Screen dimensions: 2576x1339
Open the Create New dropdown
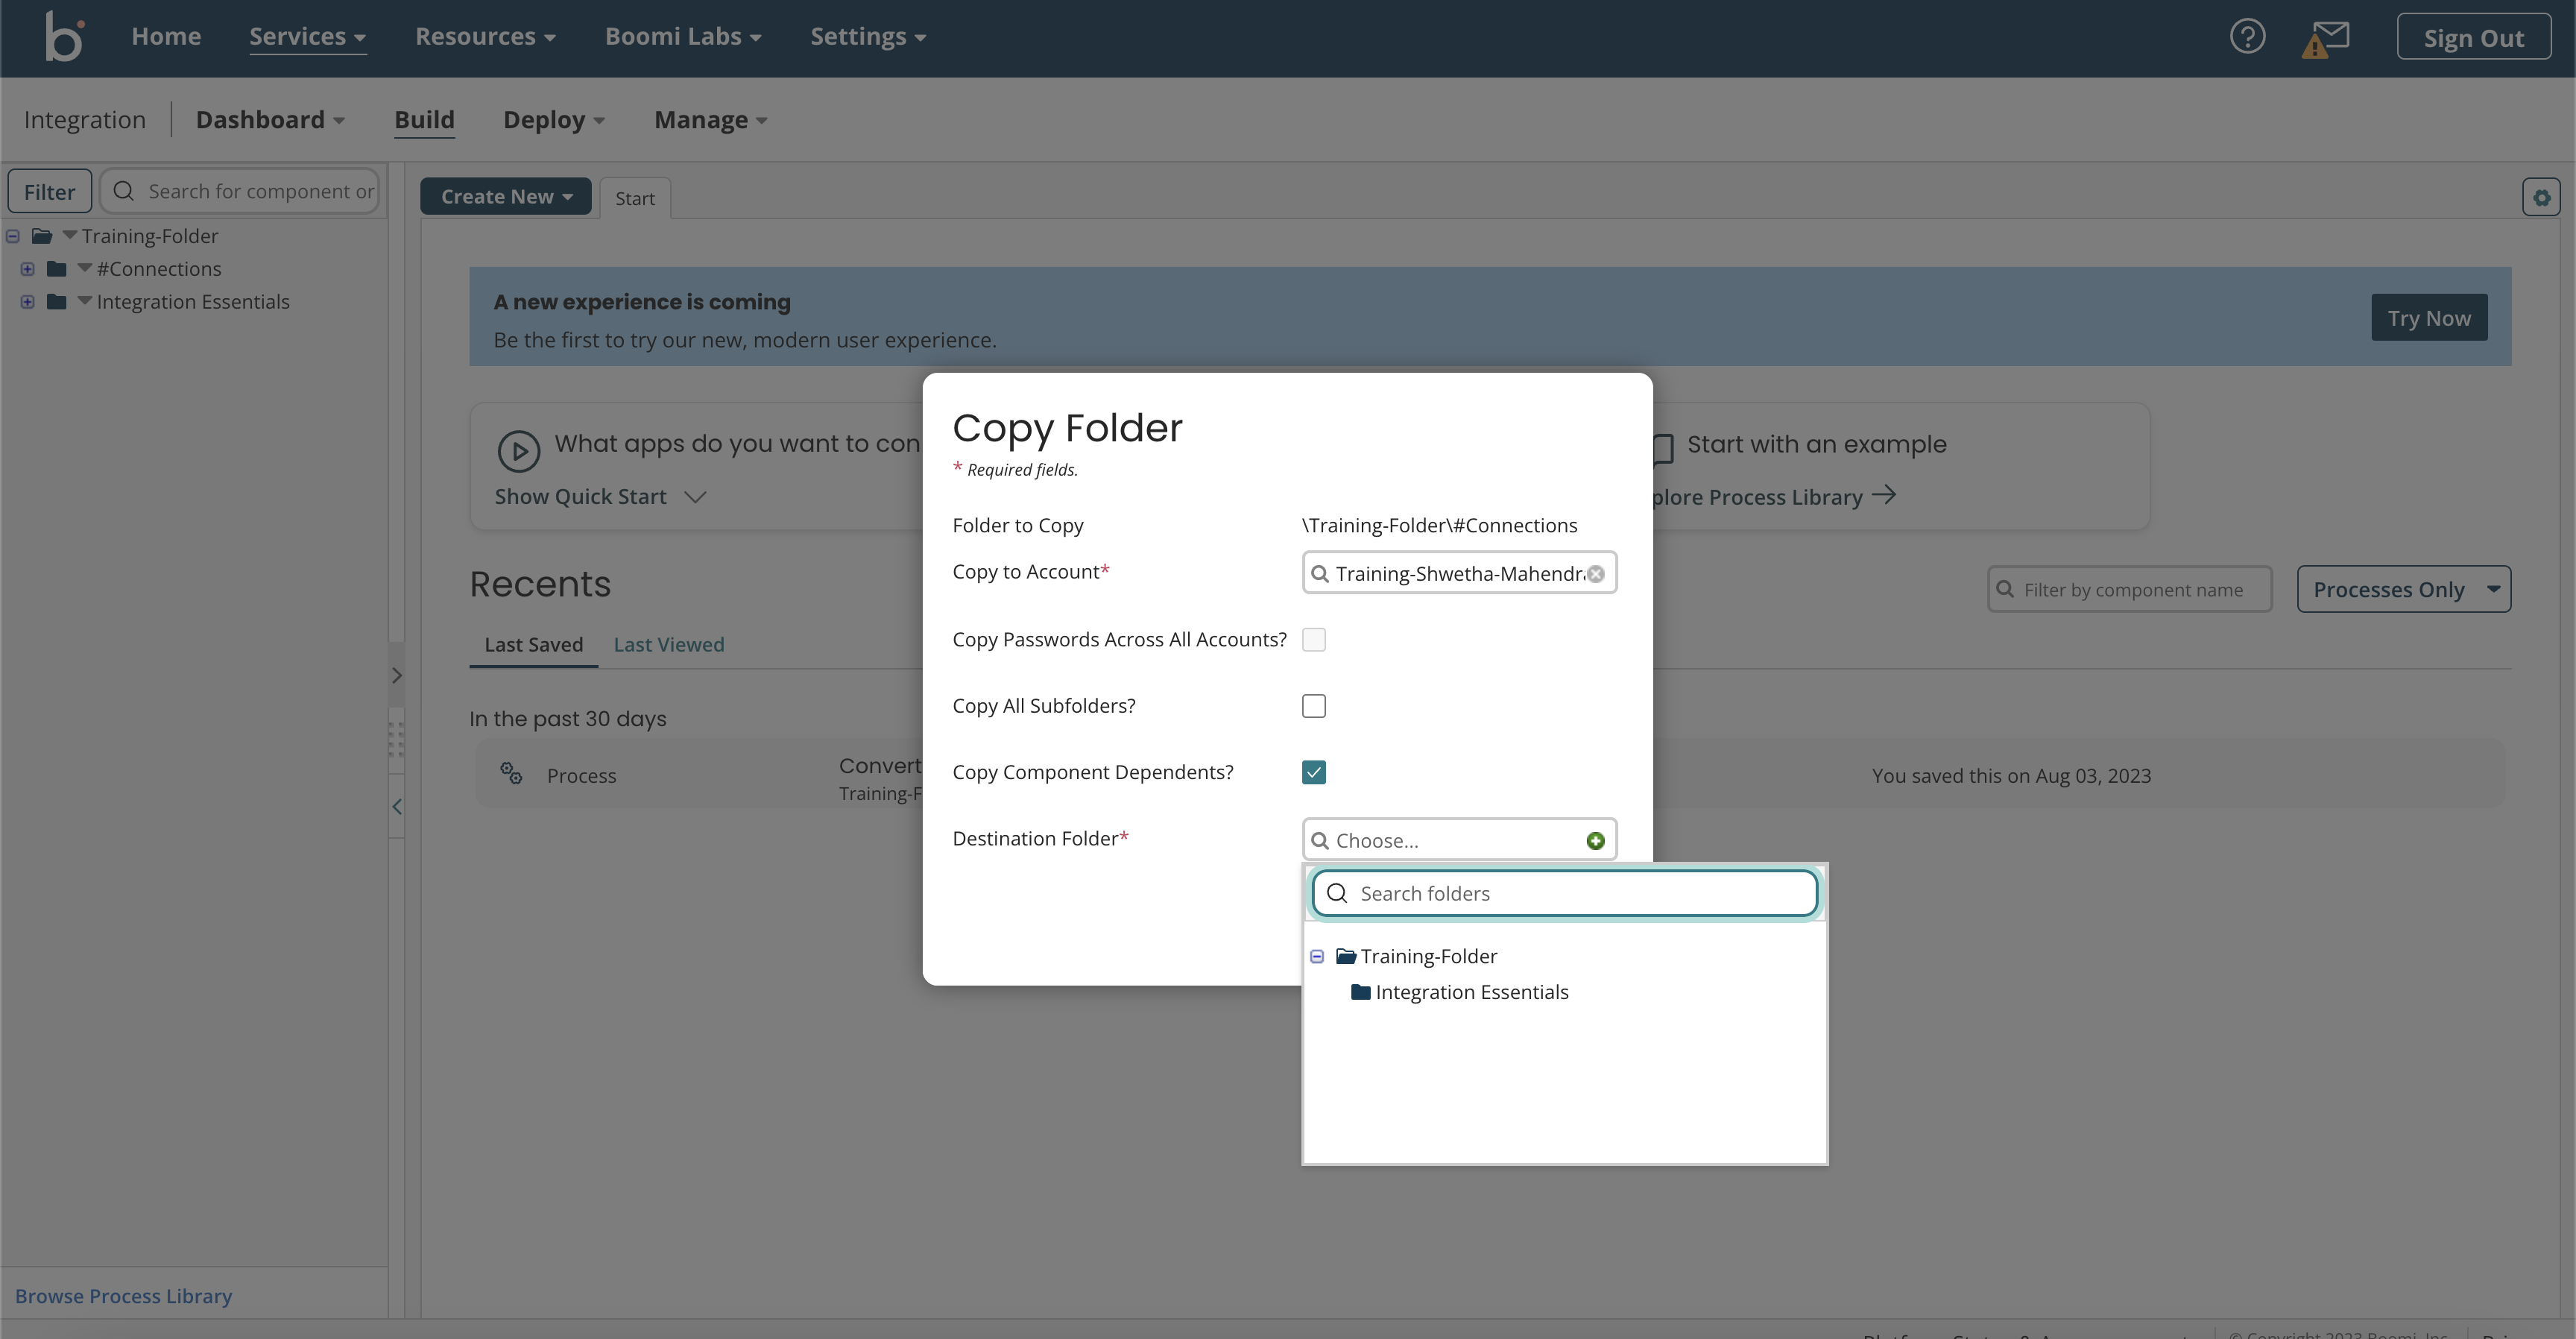[506, 196]
